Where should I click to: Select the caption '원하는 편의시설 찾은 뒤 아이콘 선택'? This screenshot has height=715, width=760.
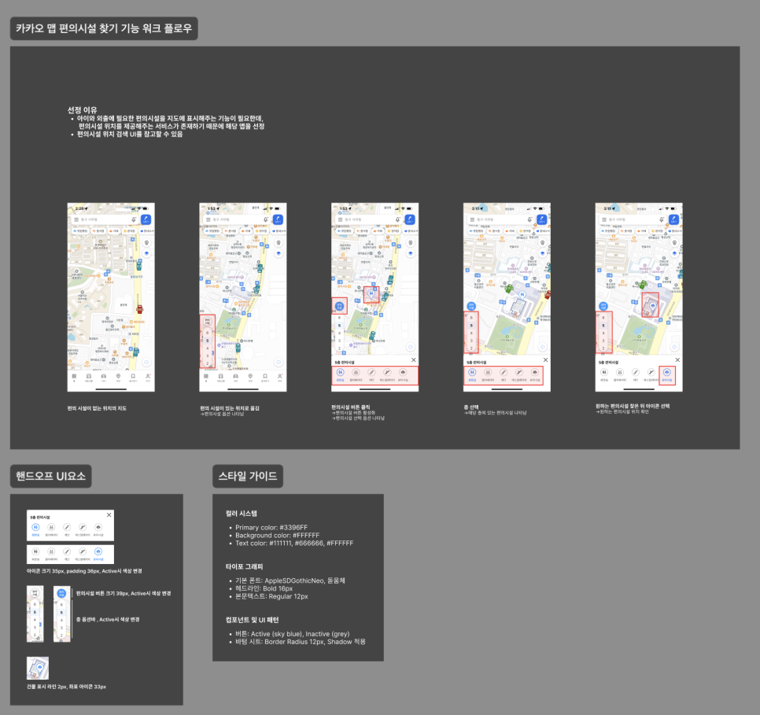(633, 406)
